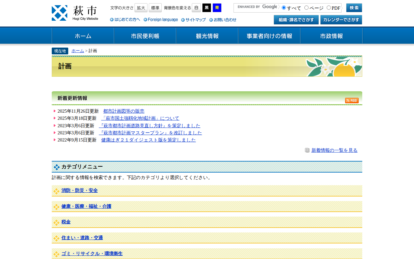414x259 pixels.
Task: Open the 観光情報 navigation tab
Action: click(207, 36)
